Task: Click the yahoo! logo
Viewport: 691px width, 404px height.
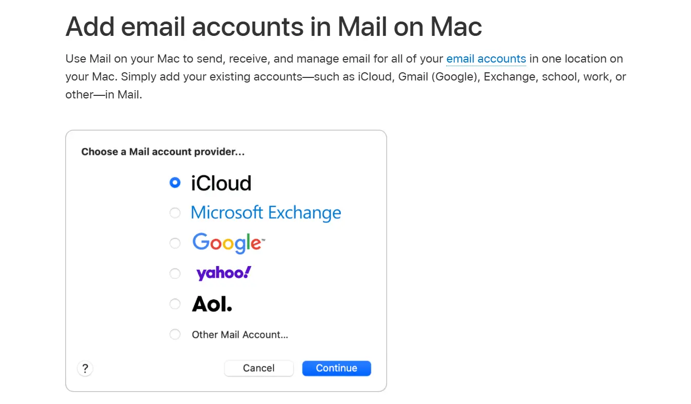Action: click(x=223, y=273)
